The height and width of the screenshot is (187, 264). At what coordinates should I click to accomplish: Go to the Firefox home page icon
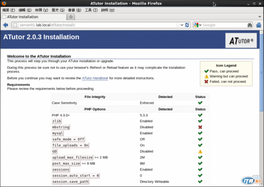[x=259, y=25]
